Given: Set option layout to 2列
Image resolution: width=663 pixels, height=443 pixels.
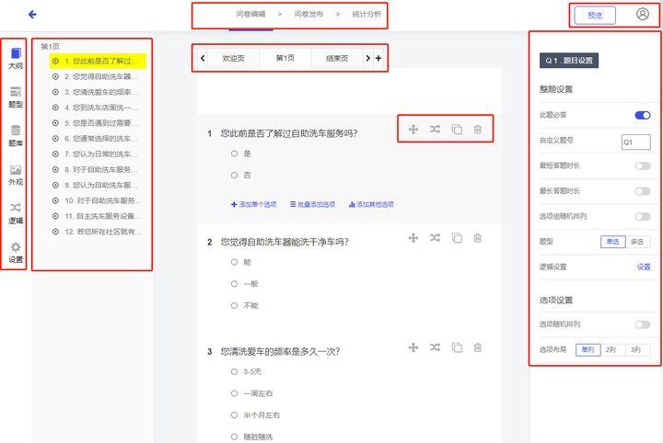Looking at the screenshot, I should click(x=611, y=350).
